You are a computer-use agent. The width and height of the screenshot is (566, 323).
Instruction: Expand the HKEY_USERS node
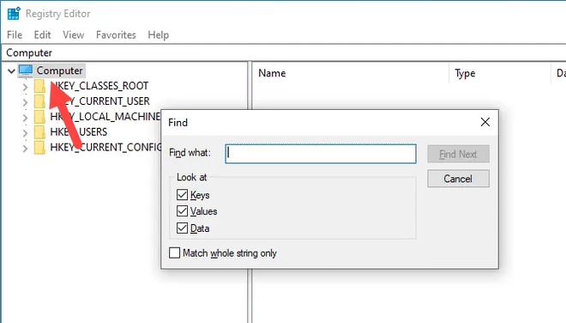(25, 133)
